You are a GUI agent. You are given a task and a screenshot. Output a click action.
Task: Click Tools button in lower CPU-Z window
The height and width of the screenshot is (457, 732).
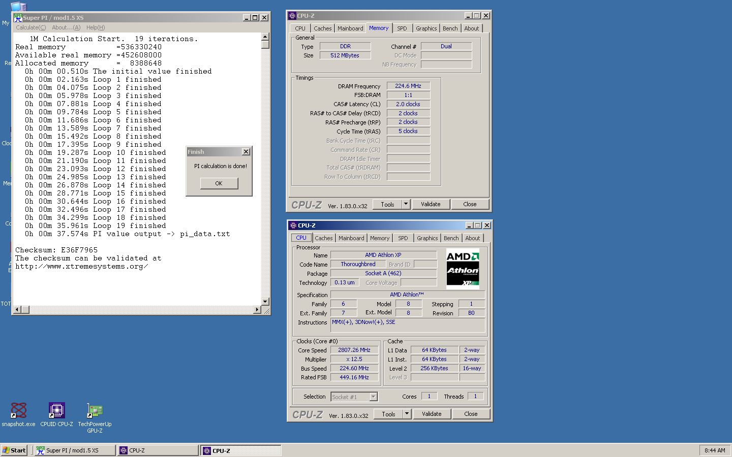tap(388, 414)
